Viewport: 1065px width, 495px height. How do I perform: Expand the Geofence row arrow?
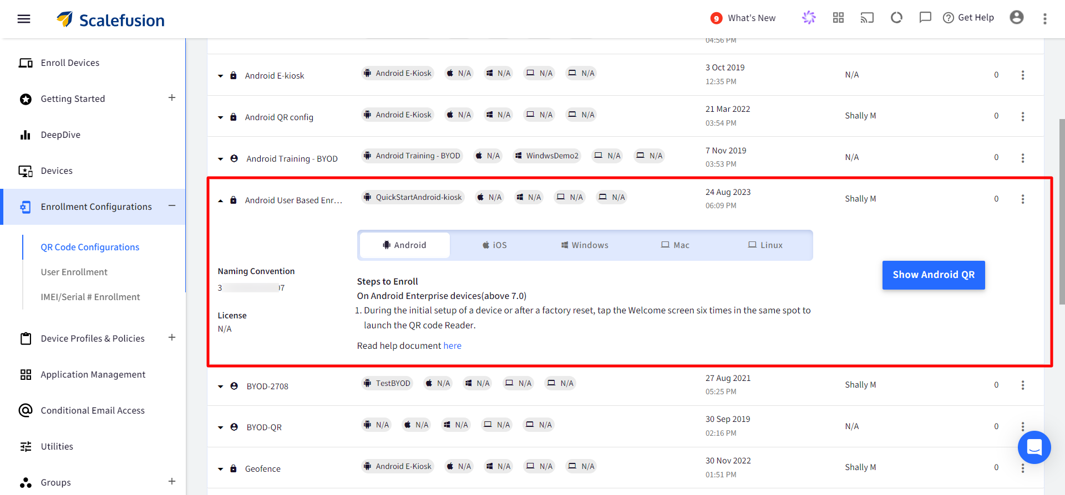pyautogui.click(x=220, y=469)
